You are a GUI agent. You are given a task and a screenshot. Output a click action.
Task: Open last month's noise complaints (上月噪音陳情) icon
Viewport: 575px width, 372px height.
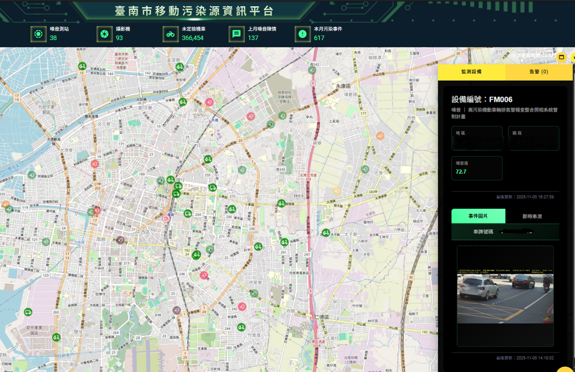coord(236,34)
